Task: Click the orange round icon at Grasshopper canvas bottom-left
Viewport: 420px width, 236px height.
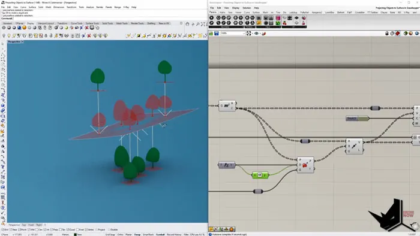Action: [x=232, y=229]
